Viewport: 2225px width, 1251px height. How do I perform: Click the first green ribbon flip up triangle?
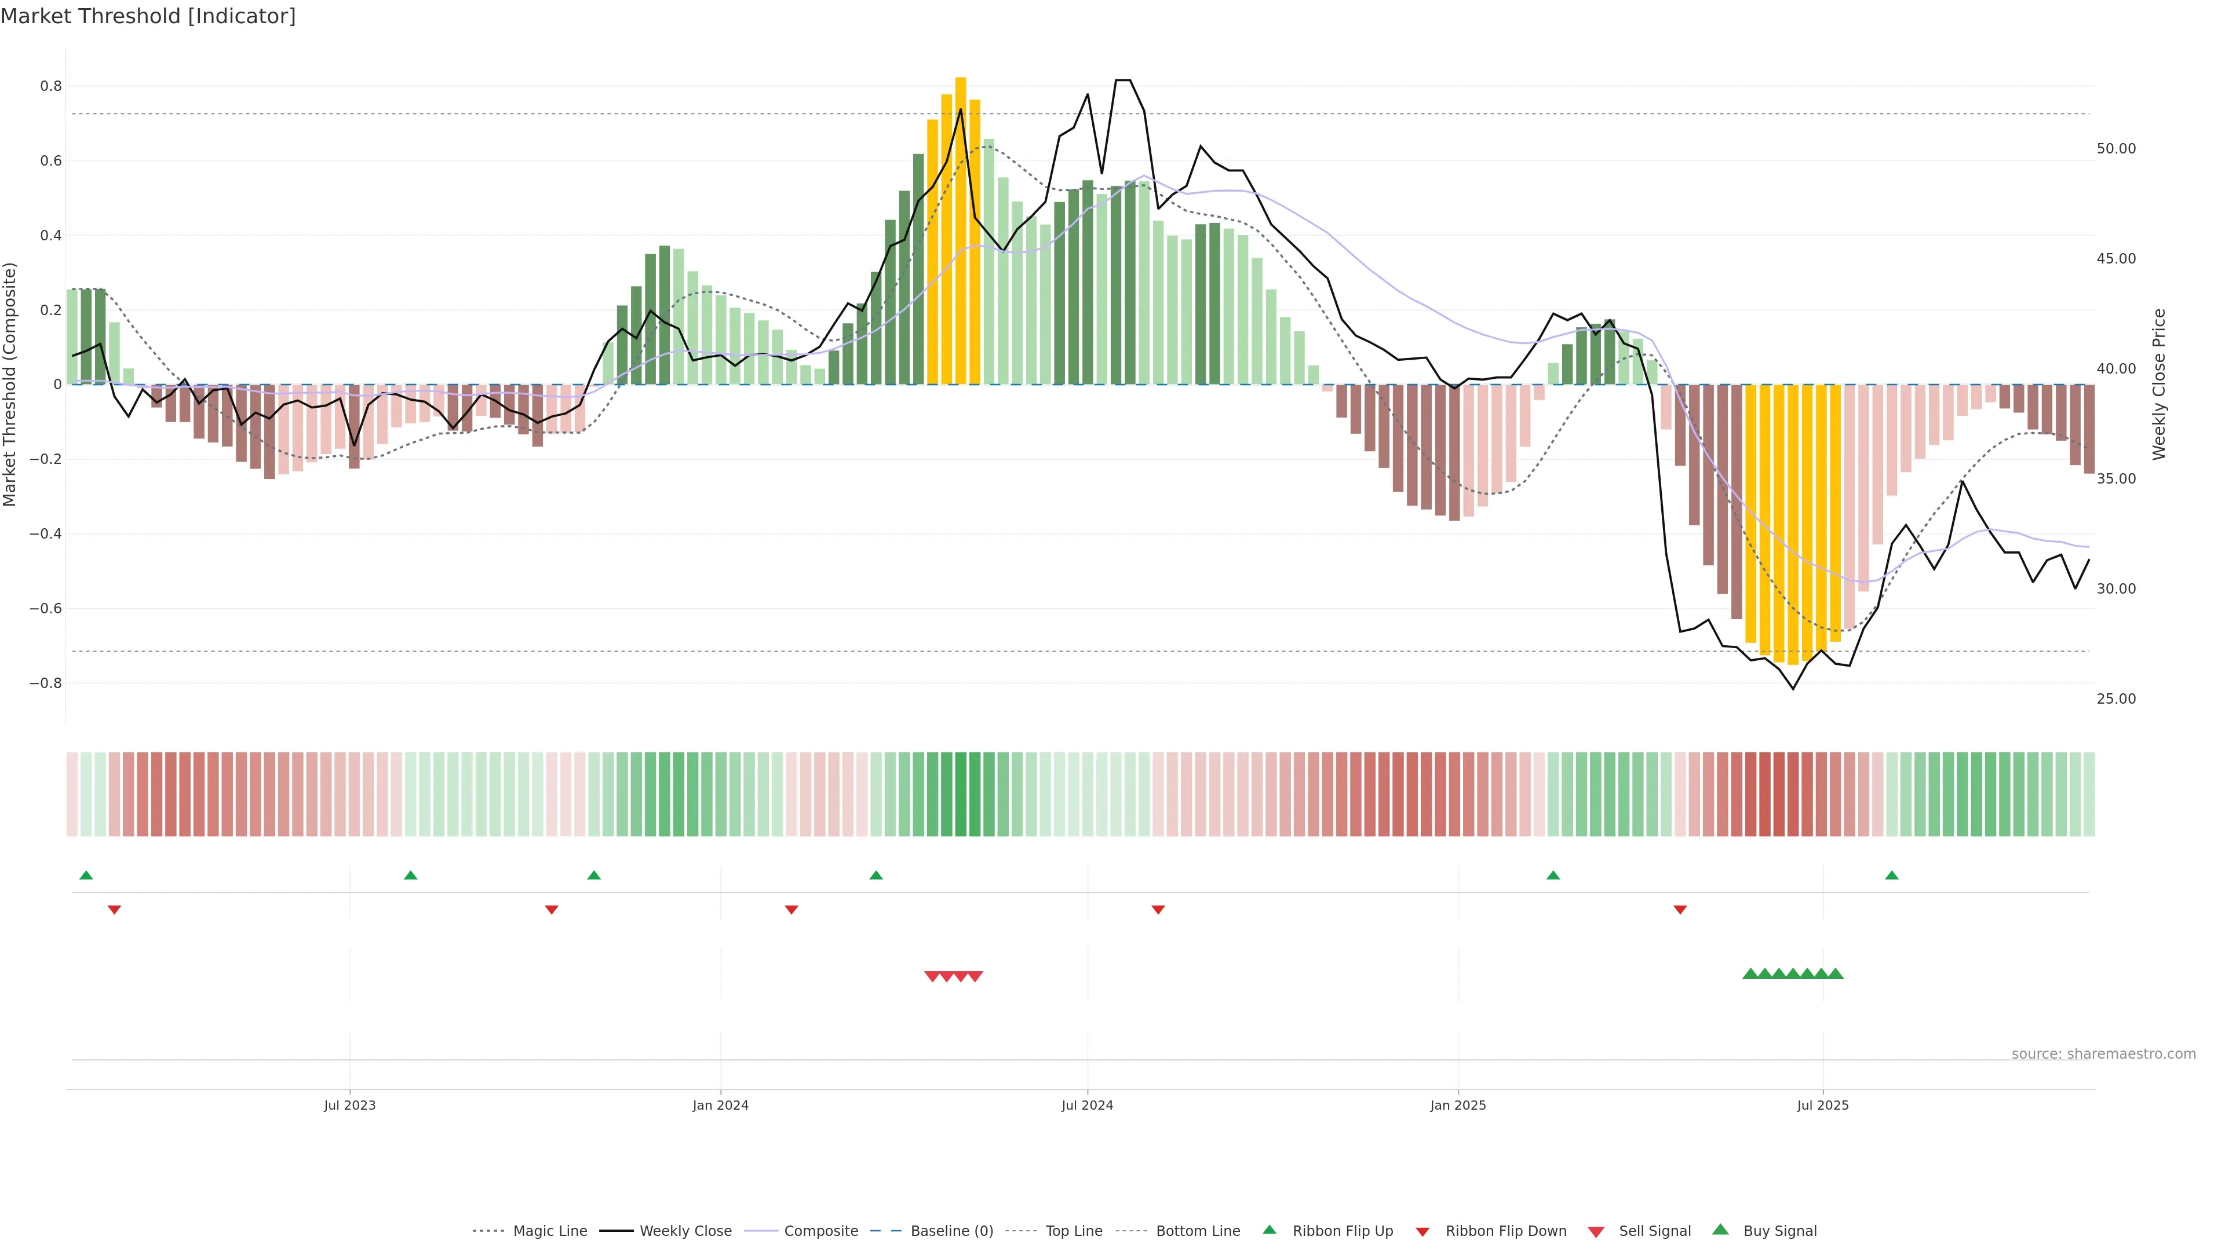(86, 876)
